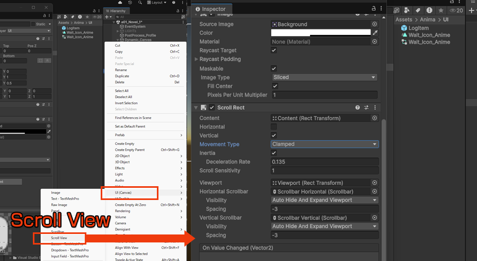Image resolution: width=477 pixels, height=261 pixels.
Task: Open the Image Type dropdown set to Sliced
Action: tap(324, 77)
